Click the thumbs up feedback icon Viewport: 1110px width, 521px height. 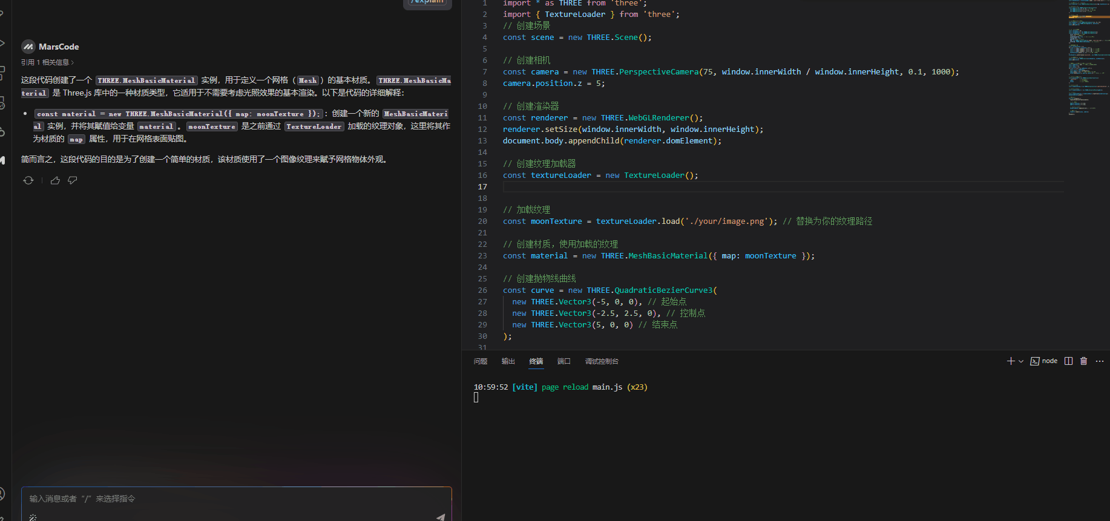coord(55,180)
